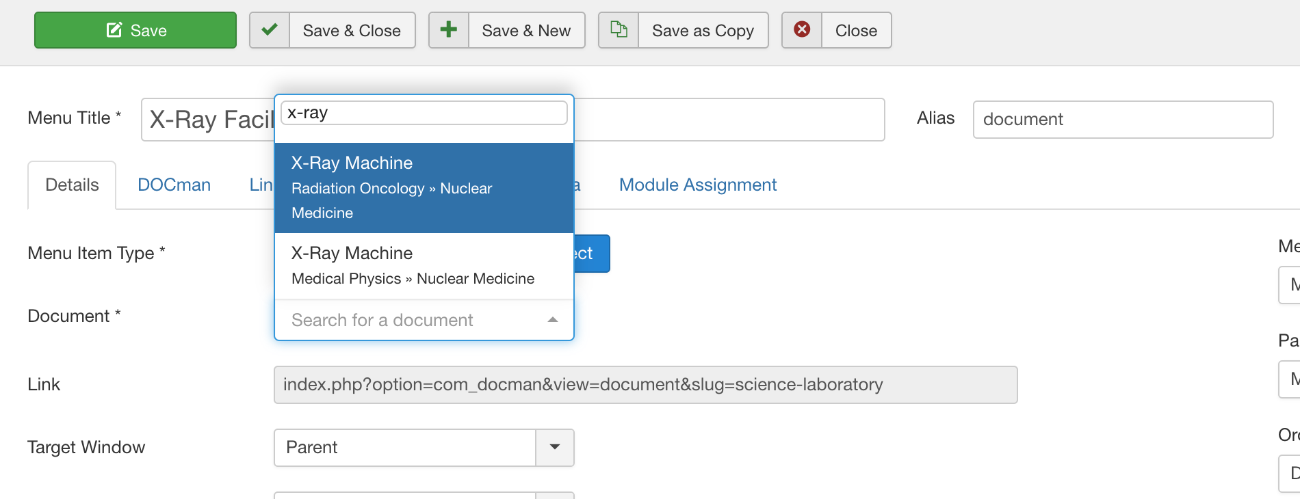
Task: Open the Details tab
Action: tap(72, 185)
